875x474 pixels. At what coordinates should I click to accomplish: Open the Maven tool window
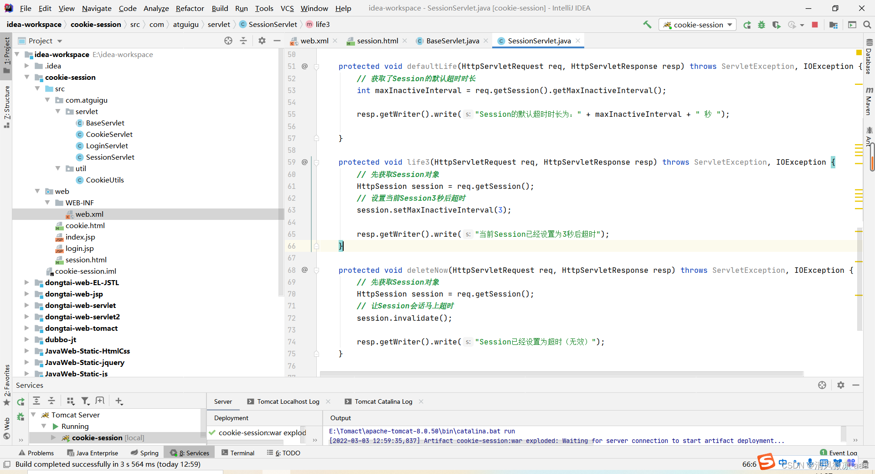click(869, 101)
